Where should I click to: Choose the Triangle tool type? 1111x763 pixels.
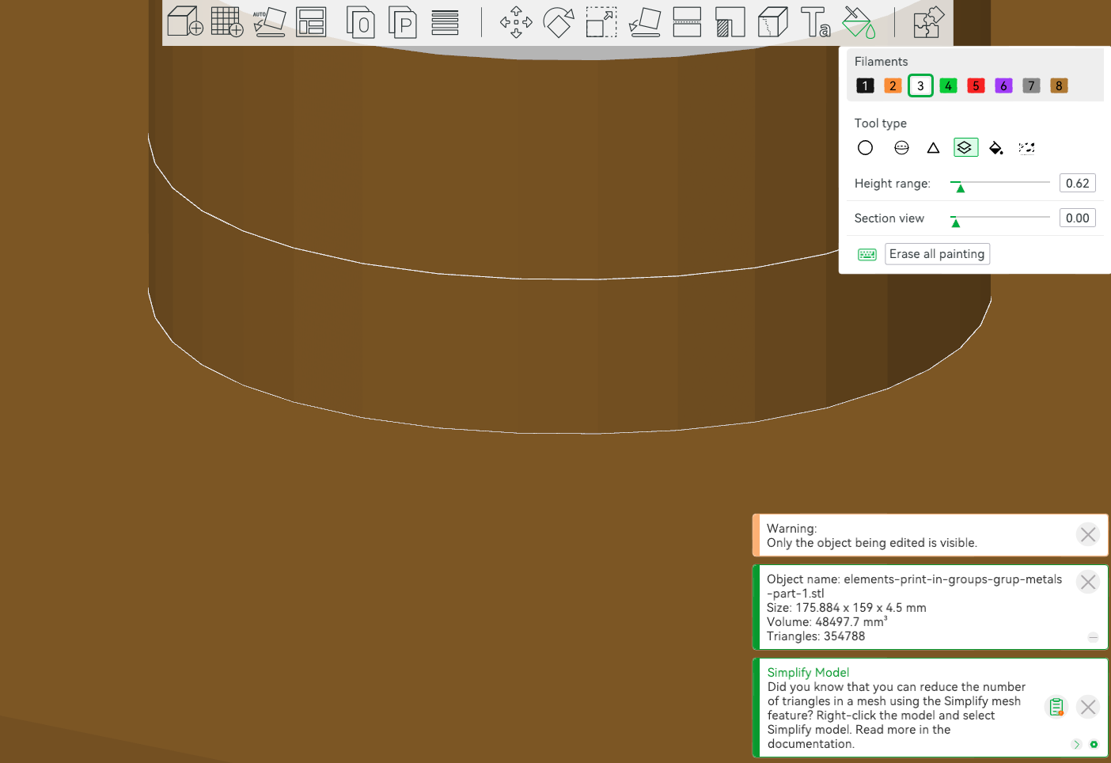pos(933,148)
